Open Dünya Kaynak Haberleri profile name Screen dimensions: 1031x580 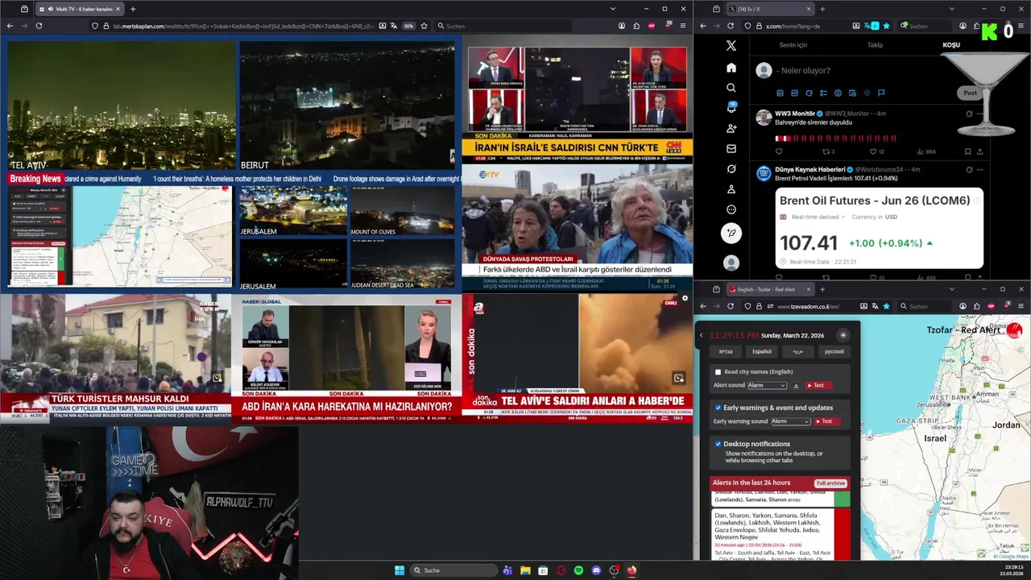(809, 170)
